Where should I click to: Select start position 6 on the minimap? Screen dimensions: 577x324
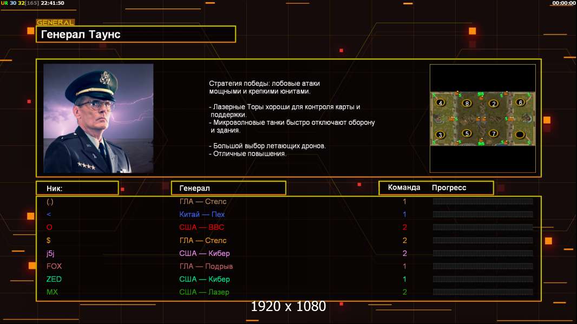click(x=520, y=103)
